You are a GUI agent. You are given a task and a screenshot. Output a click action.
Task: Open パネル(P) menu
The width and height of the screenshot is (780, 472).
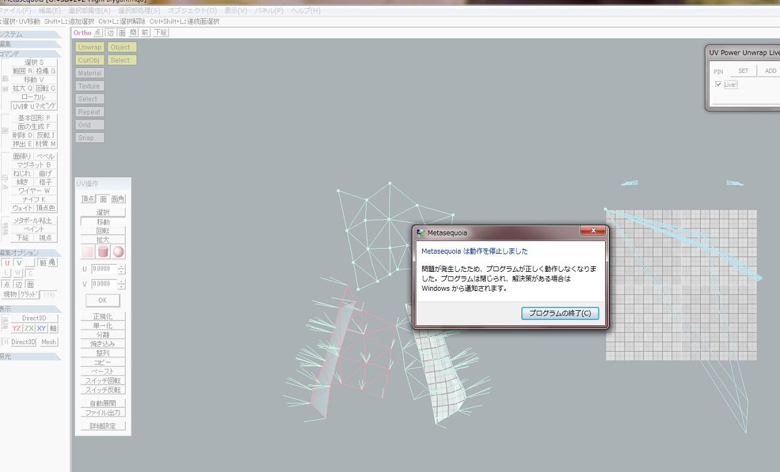coord(269,11)
